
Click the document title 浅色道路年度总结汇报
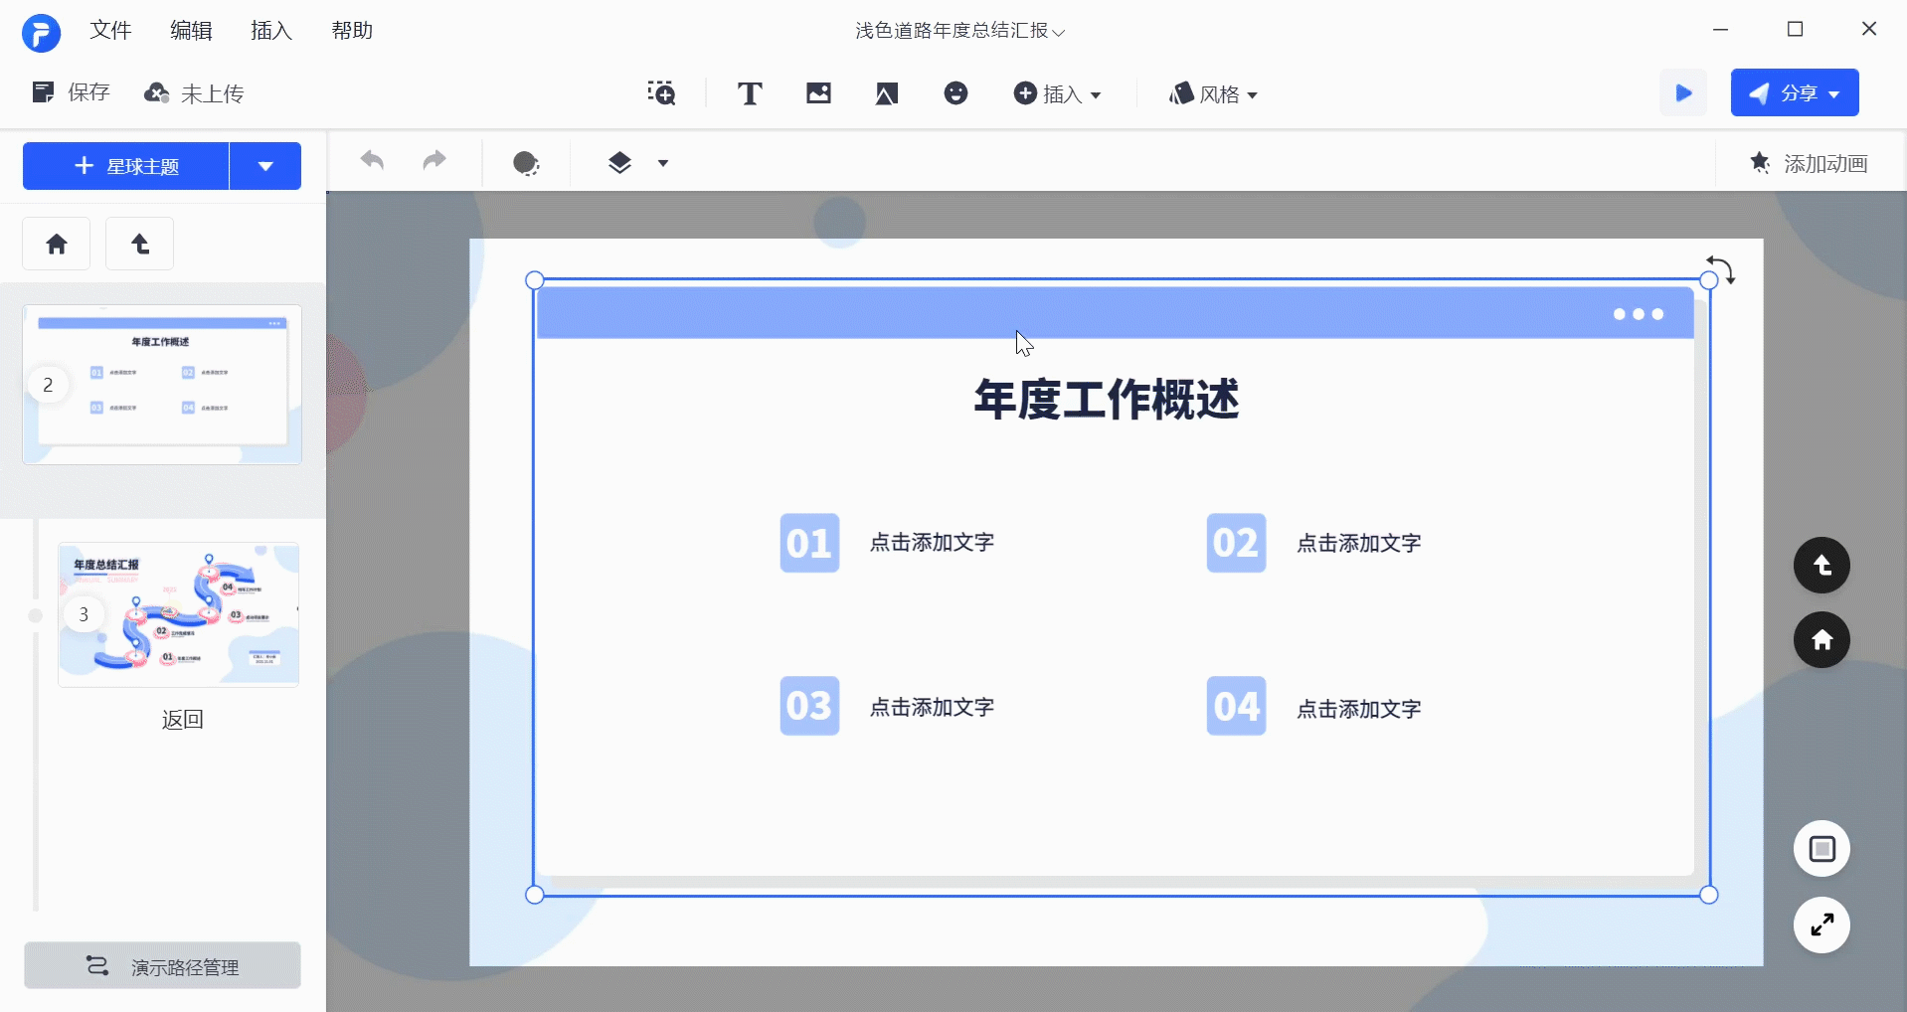coord(952,31)
